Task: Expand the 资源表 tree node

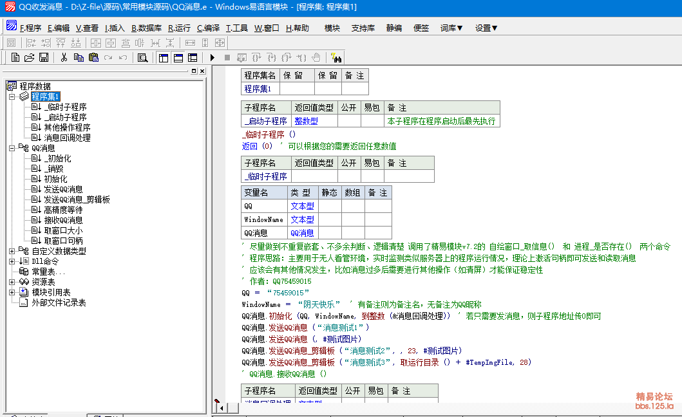Action: (x=12, y=282)
